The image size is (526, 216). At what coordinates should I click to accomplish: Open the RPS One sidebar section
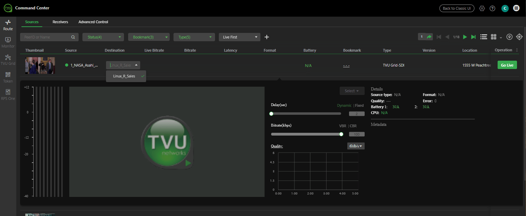[8, 95]
